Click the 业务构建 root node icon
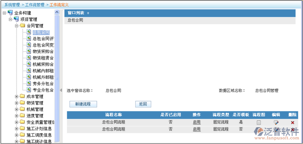The height and width of the screenshot is (144, 303). pyautogui.click(x=10, y=13)
